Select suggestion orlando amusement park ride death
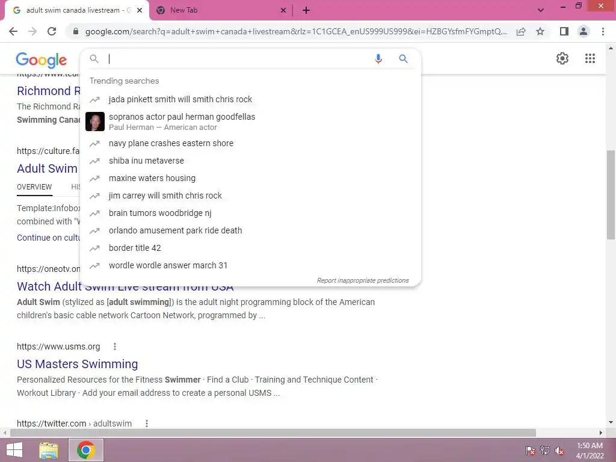Screen dimensions: 616x462 point(250,230)
